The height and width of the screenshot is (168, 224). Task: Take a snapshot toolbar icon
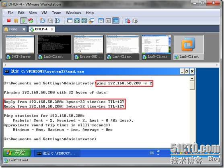pos(43,21)
